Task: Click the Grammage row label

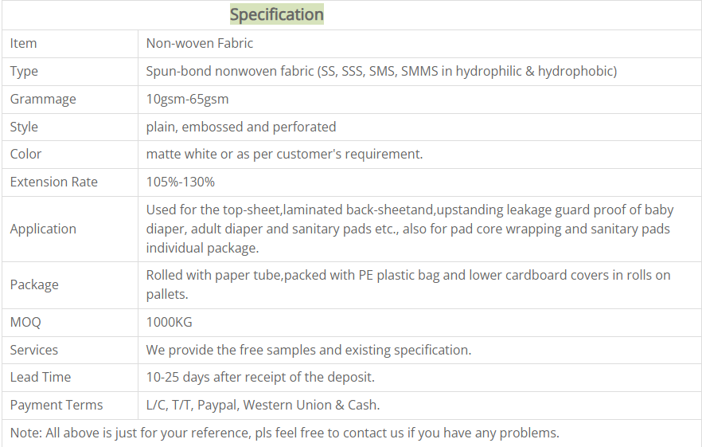Action: (x=43, y=99)
